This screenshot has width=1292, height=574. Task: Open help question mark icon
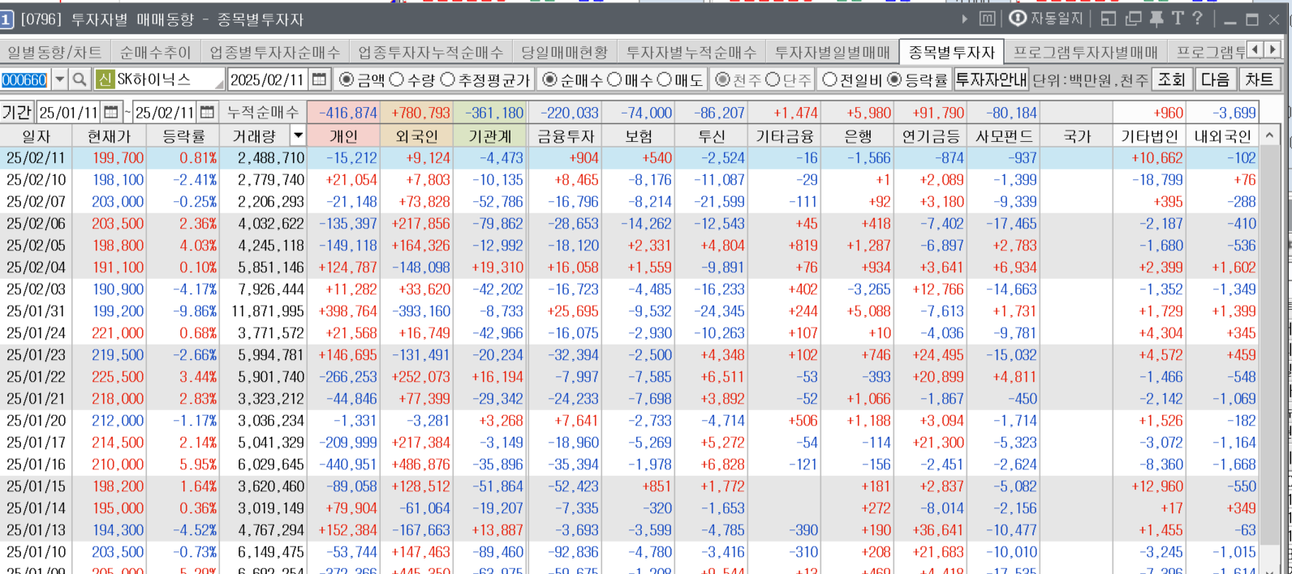point(1197,19)
